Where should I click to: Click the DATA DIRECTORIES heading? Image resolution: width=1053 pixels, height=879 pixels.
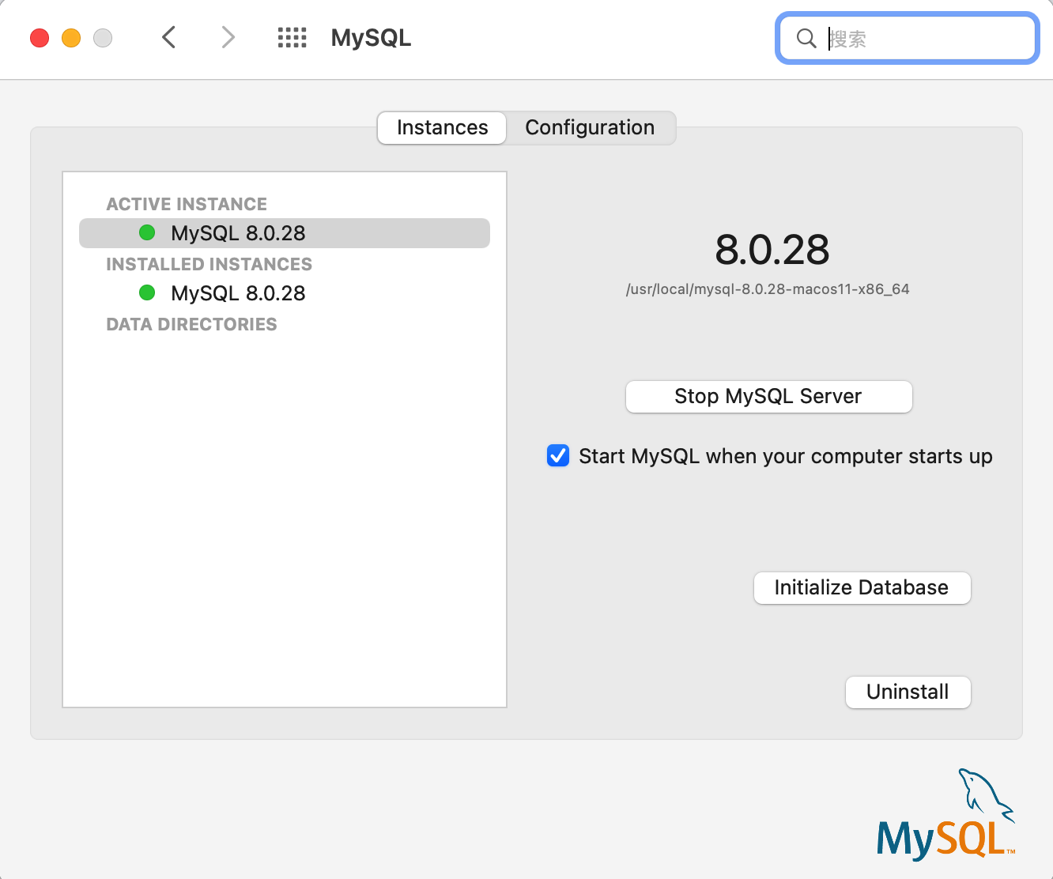[191, 324]
